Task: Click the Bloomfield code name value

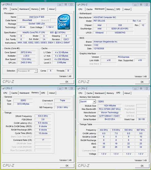Action: point(27,20)
